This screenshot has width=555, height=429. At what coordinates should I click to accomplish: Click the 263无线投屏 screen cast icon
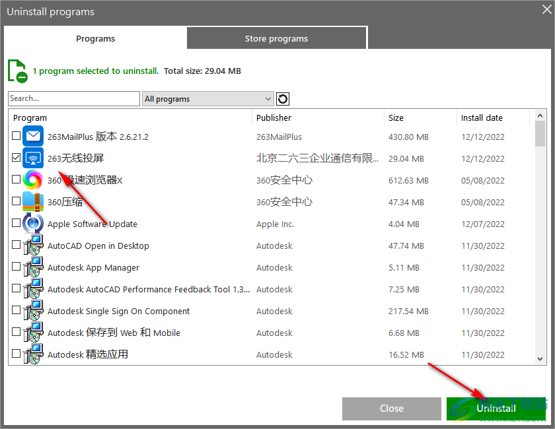pyautogui.click(x=33, y=158)
